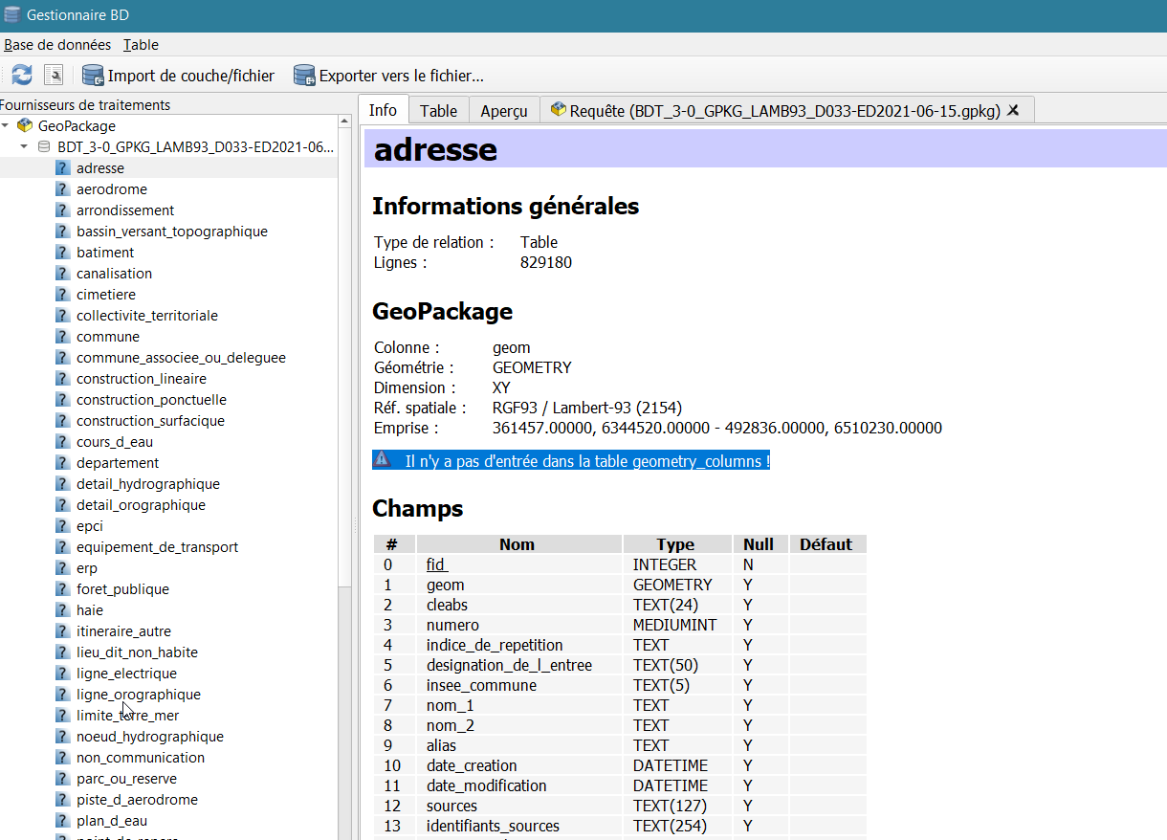
Task: Click the warning icon in geometry_columns notice
Action: (x=383, y=461)
